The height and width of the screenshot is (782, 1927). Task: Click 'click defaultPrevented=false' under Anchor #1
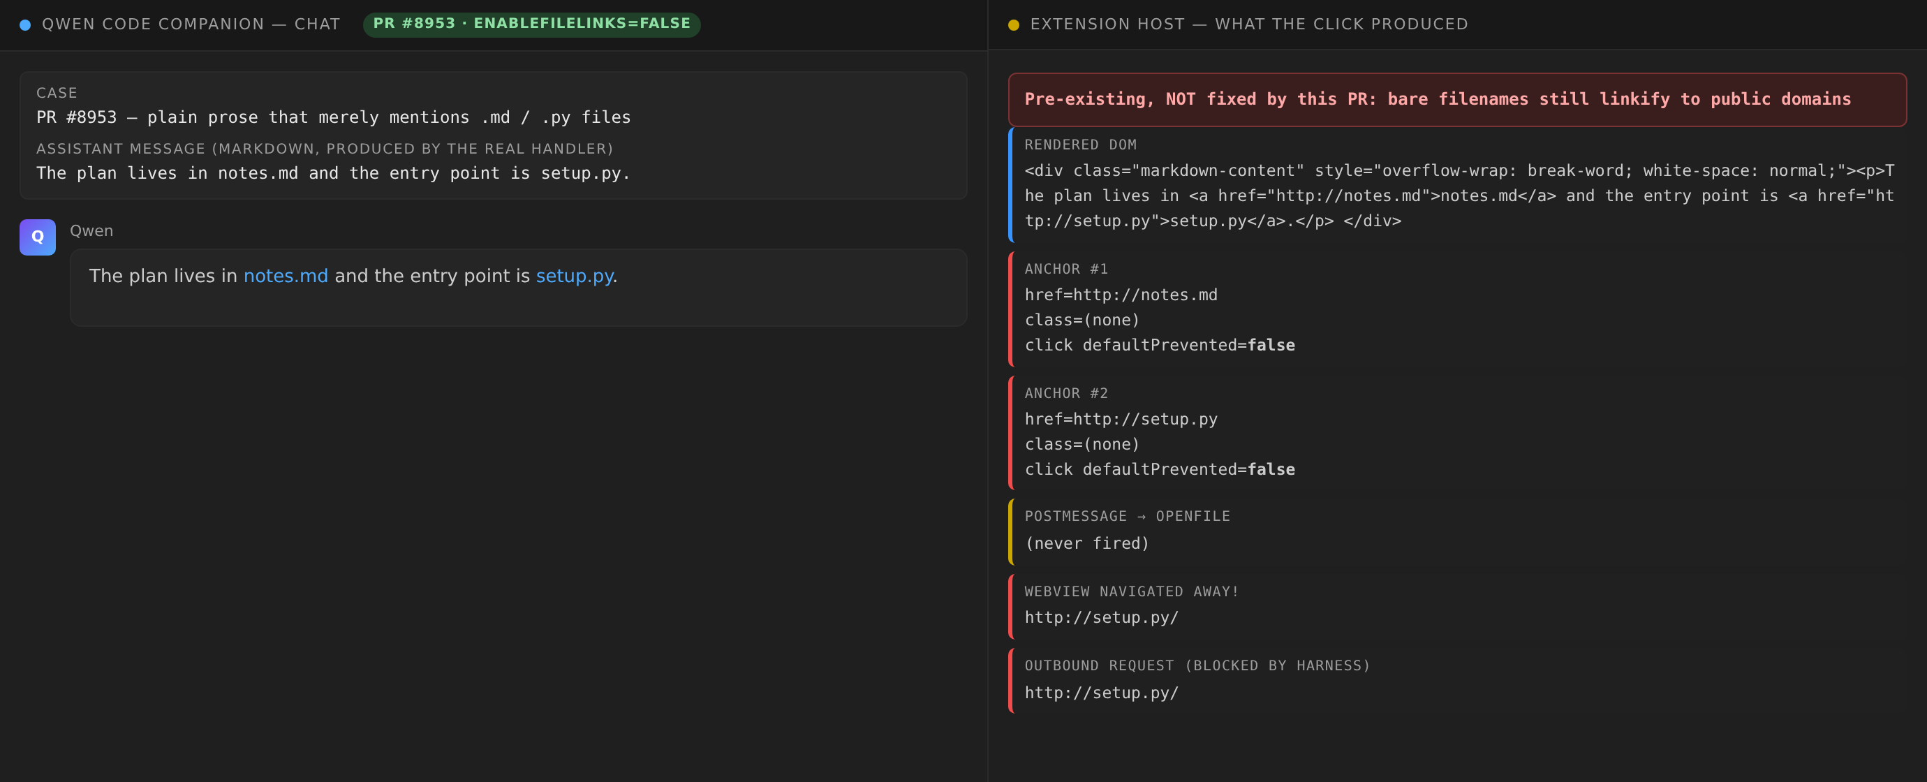1160,345
